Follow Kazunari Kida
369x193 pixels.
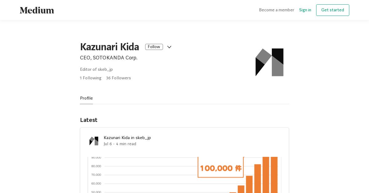click(154, 47)
